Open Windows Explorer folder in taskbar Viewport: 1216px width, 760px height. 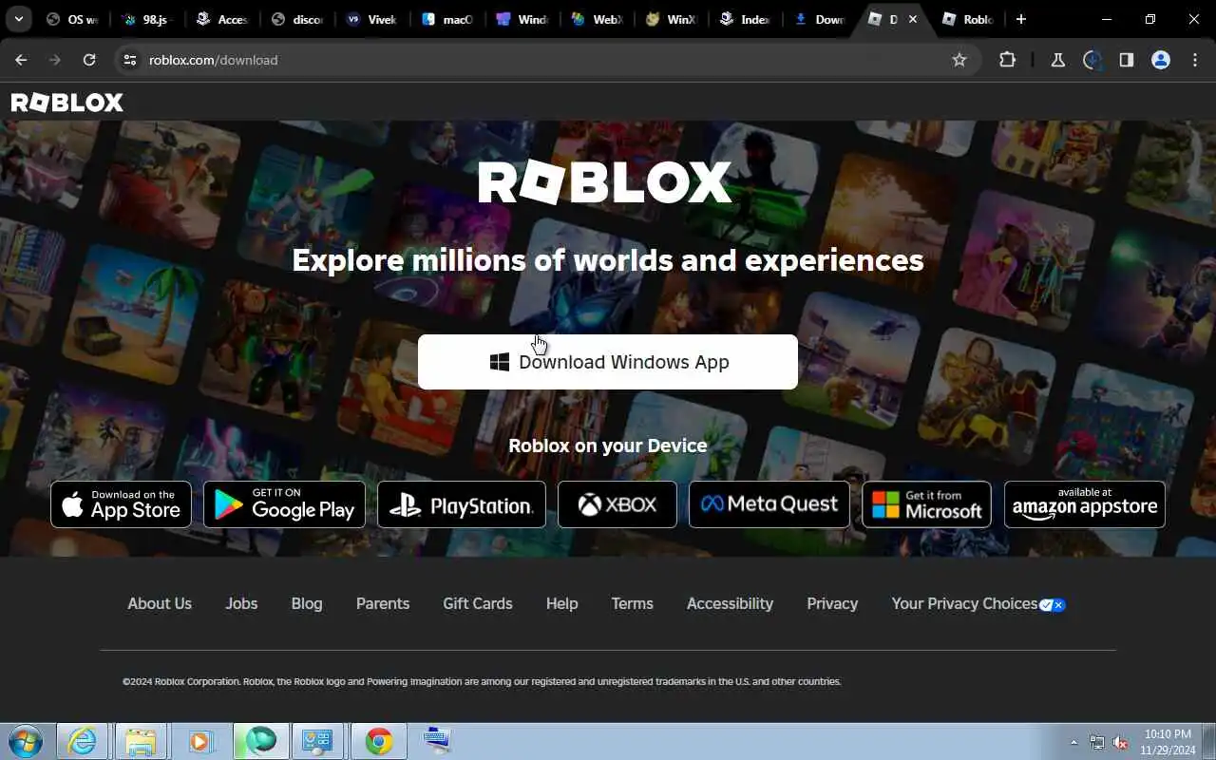[141, 741]
